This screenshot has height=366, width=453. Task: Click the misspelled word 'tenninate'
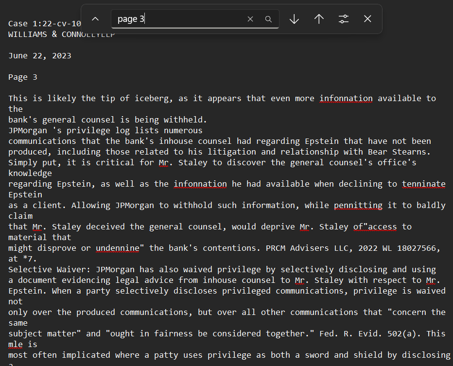423,184
